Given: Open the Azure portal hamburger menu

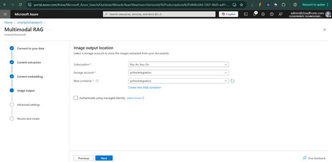Looking at the screenshot, I should 5,14.
